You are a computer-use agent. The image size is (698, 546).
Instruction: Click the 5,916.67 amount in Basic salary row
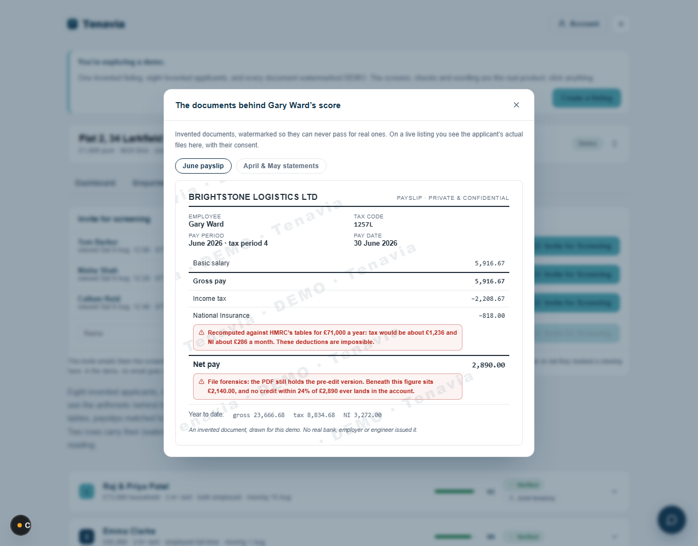coord(490,263)
